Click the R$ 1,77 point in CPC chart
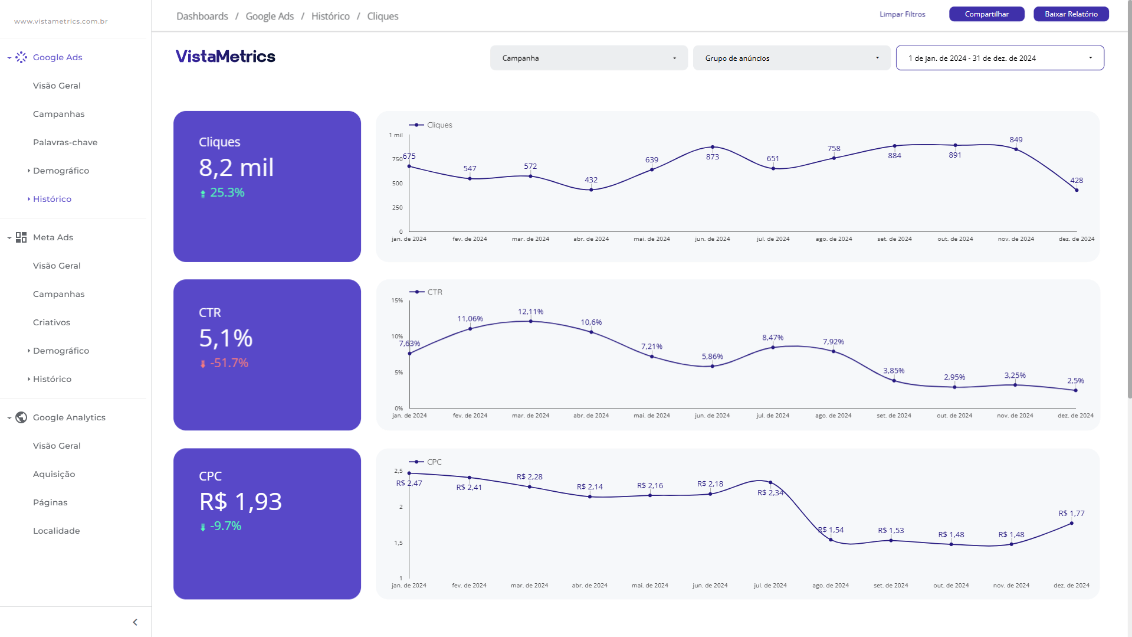The height and width of the screenshot is (637, 1132). pyautogui.click(x=1071, y=523)
